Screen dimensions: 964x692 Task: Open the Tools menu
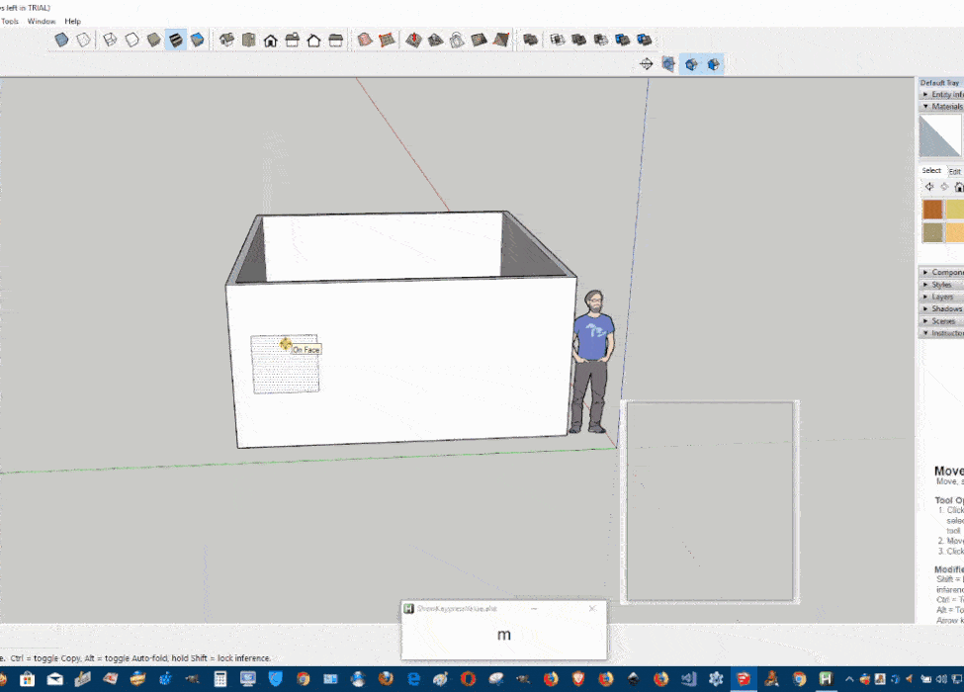(x=9, y=21)
